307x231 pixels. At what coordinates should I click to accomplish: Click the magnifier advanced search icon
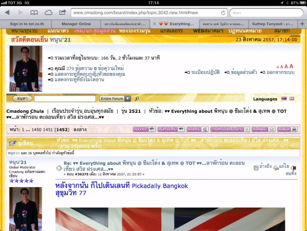click(137, 99)
